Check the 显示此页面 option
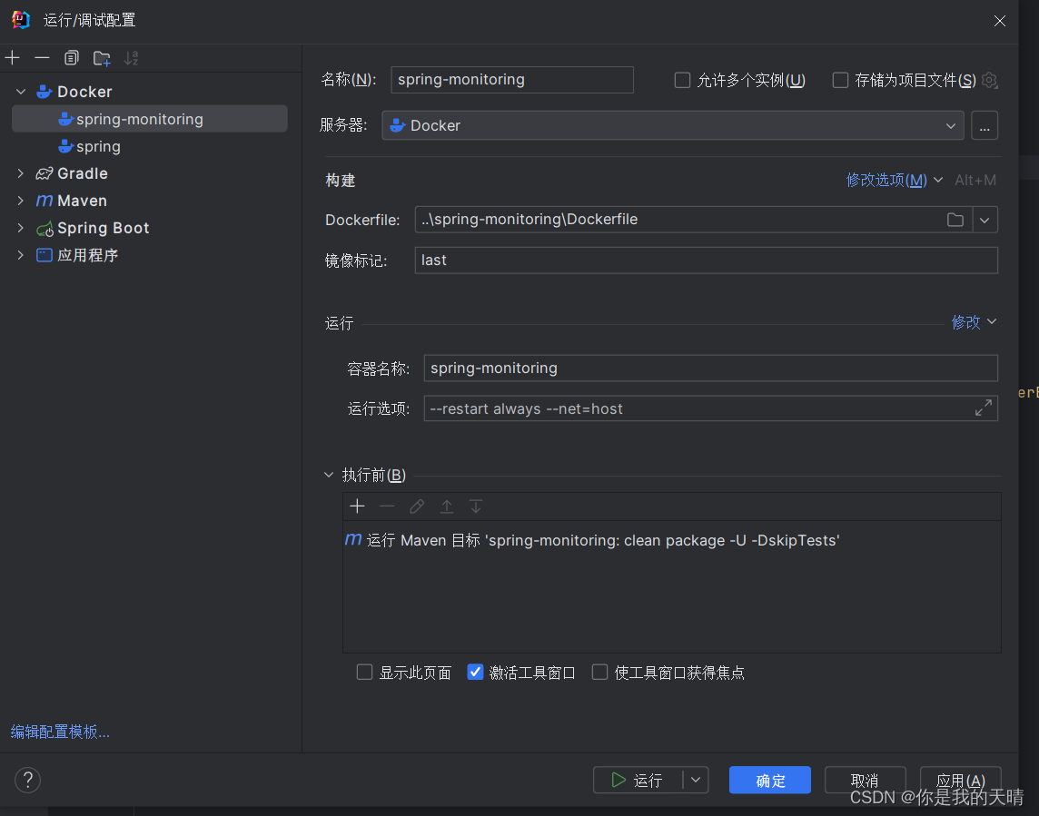1039x816 pixels. coord(364,673)
